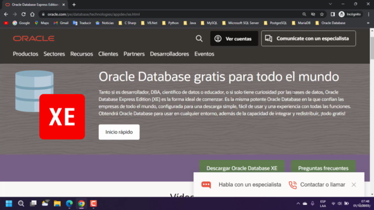Click the zoom magnifier icon in address bar

pyautogui.click(x=304, y=14)
